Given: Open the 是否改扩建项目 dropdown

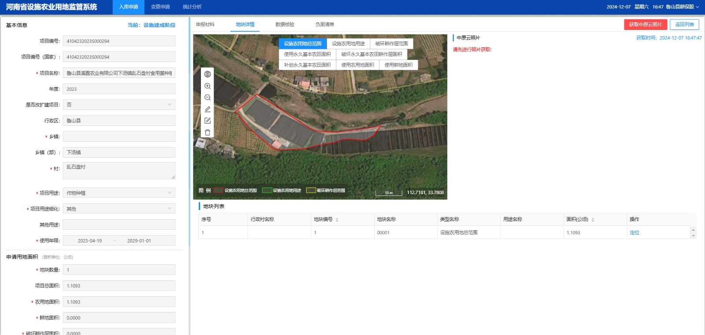Looking at the screenshot, I should point(119,105).
